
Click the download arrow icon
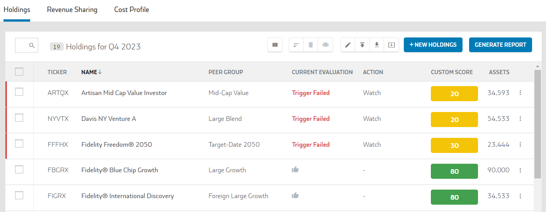[x=377, y=45]
